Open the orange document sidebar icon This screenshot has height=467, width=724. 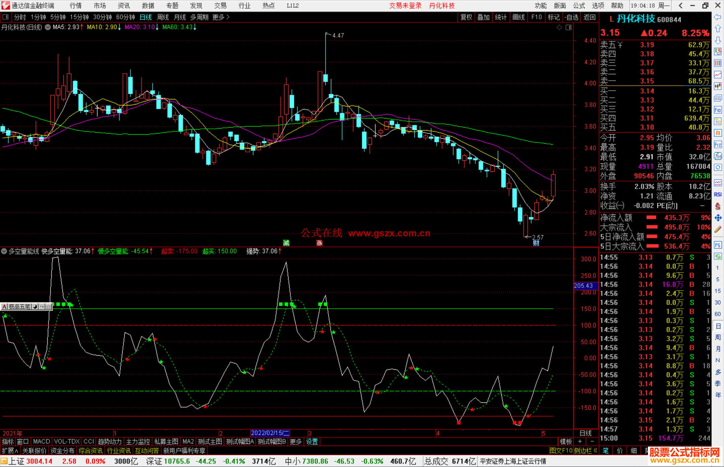[718, 133]
